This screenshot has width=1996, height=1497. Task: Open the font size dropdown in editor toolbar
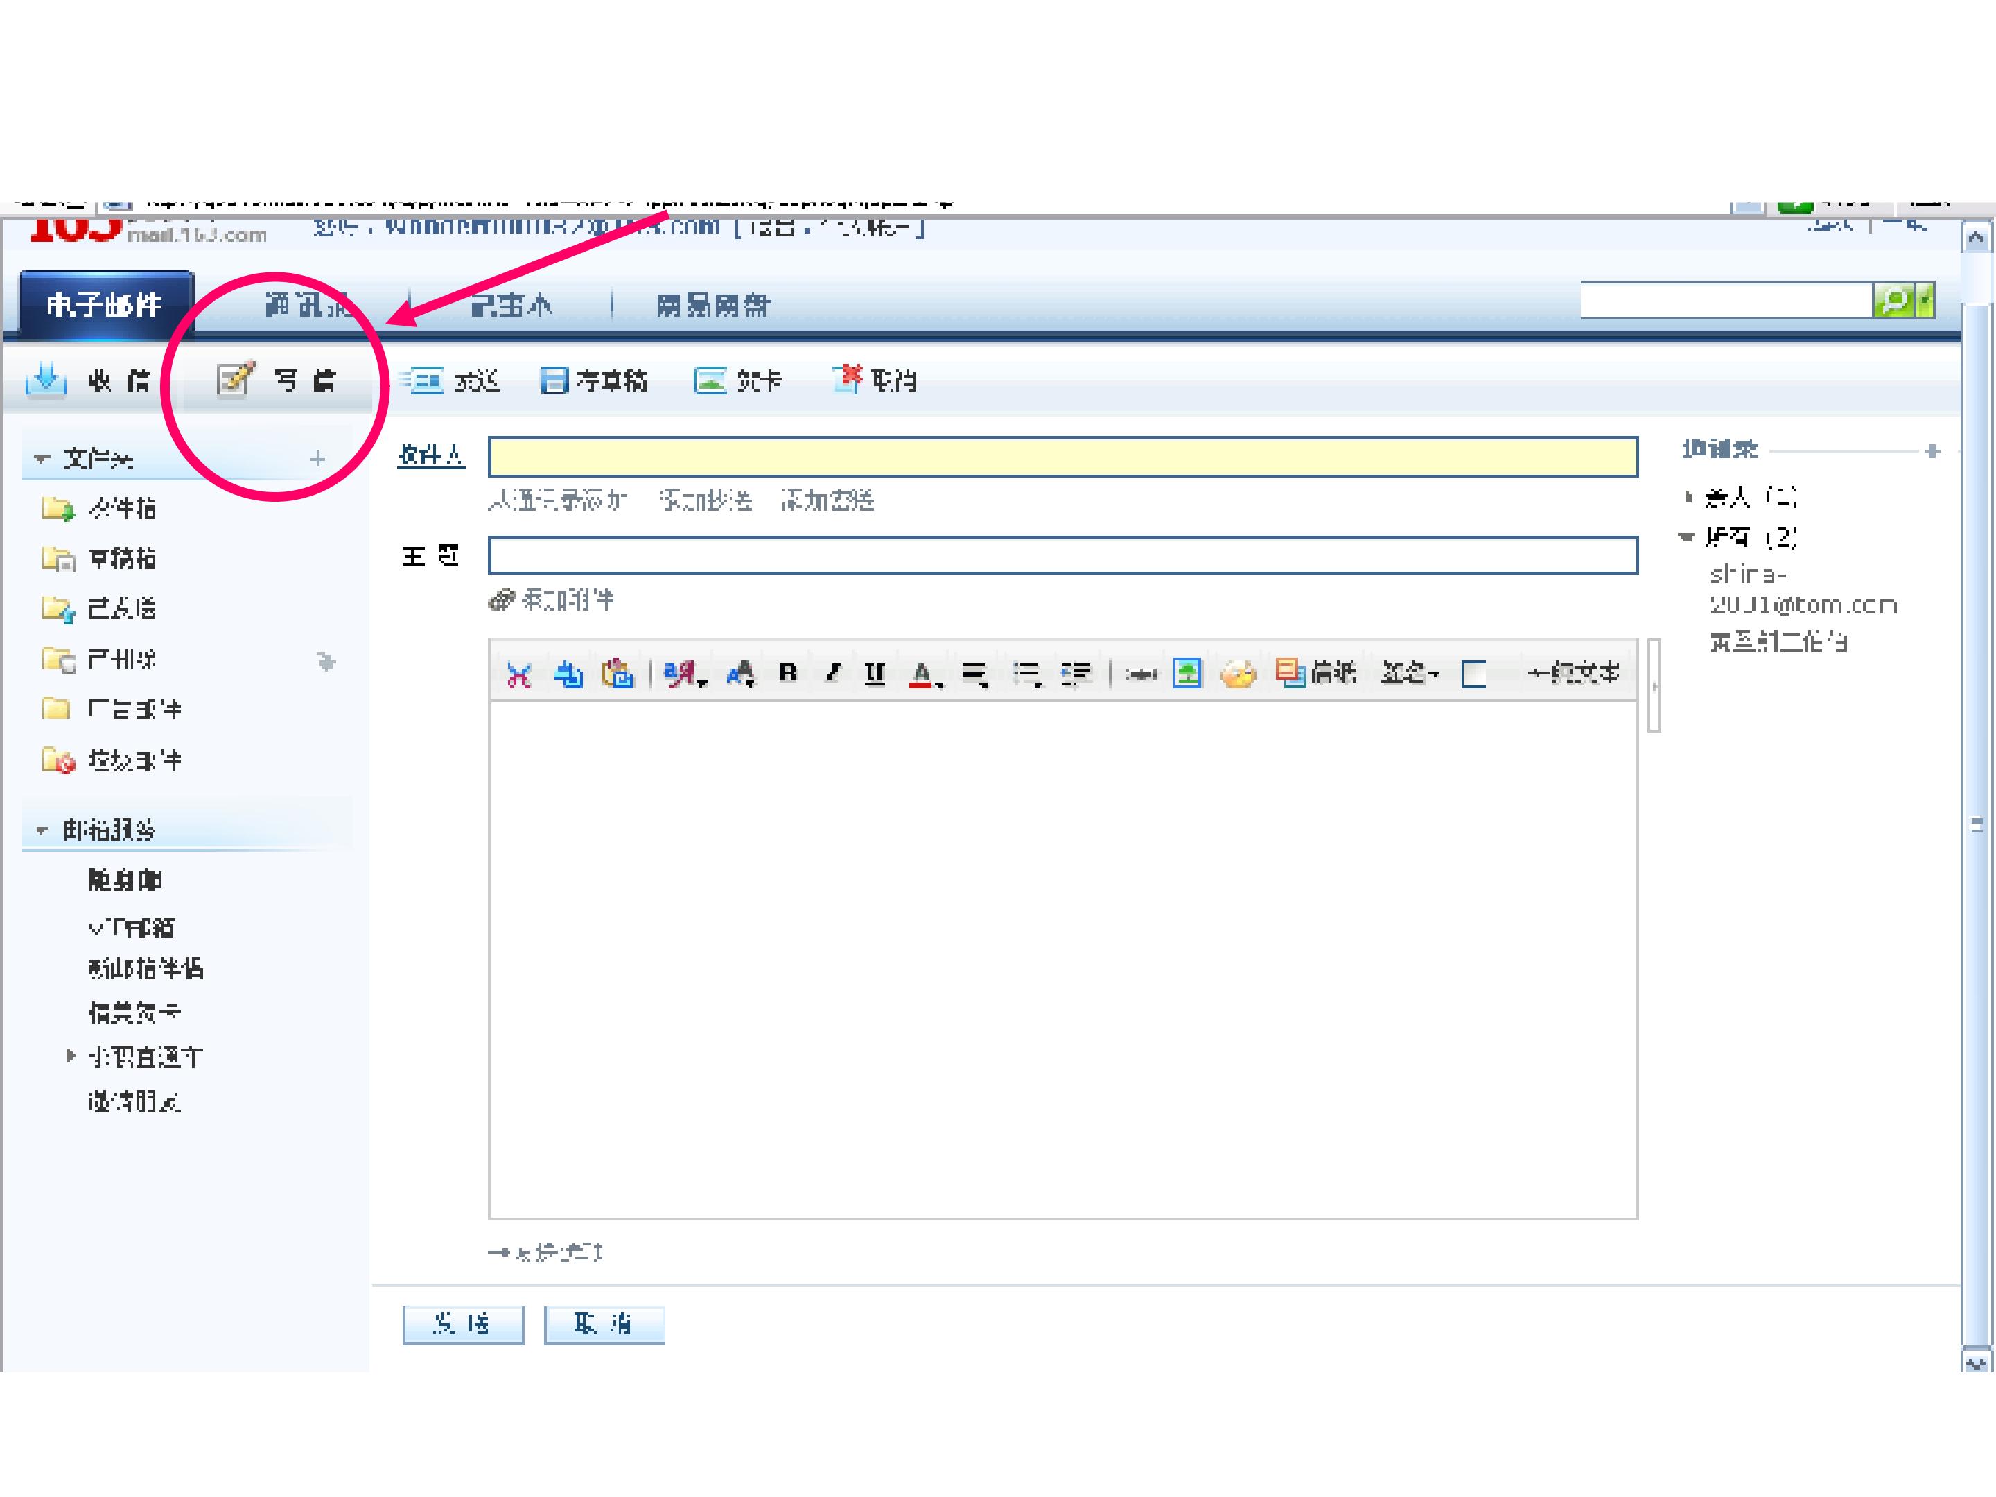[x=741, y=674]
